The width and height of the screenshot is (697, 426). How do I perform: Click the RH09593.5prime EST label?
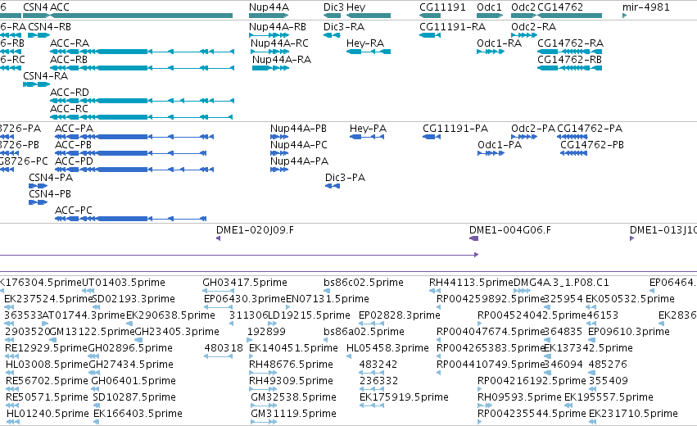pos(519,397)
